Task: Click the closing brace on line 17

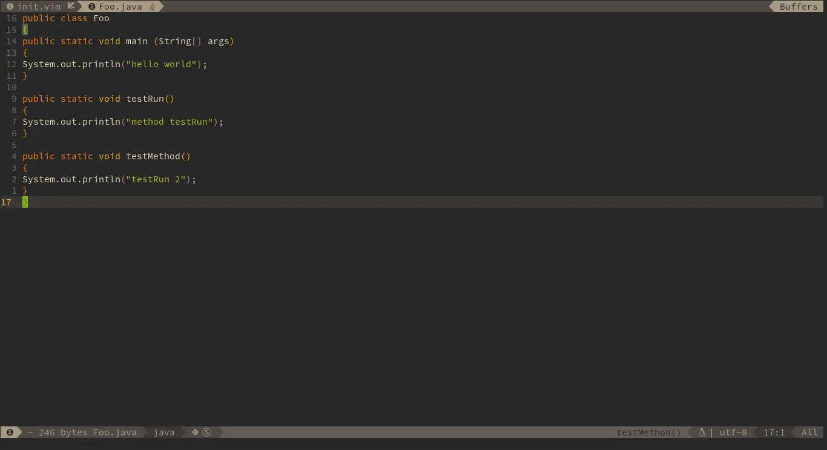Action: tap(24, 202)
